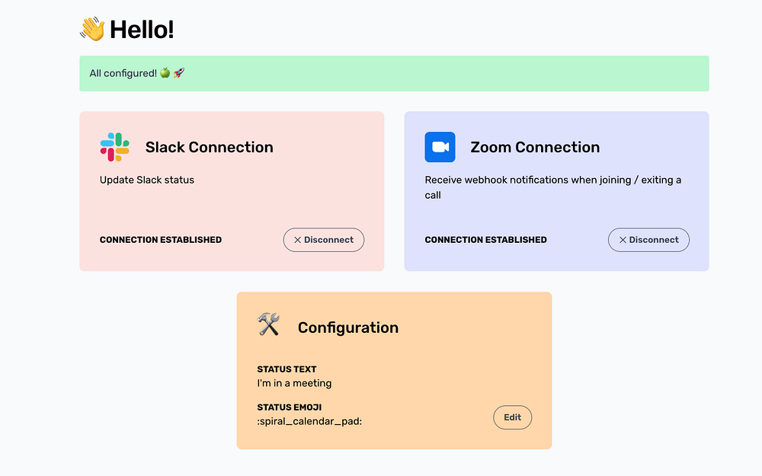The image size is (762, 476).
Task: Click the waving hand emoji beside Hello
Action: point(92,29)
